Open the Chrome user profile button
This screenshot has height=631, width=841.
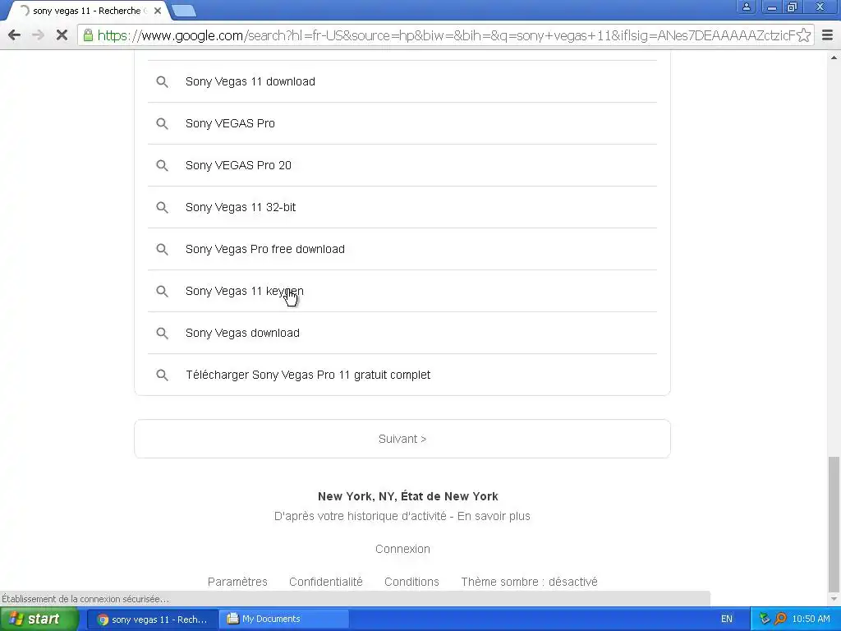coord(746,7)
